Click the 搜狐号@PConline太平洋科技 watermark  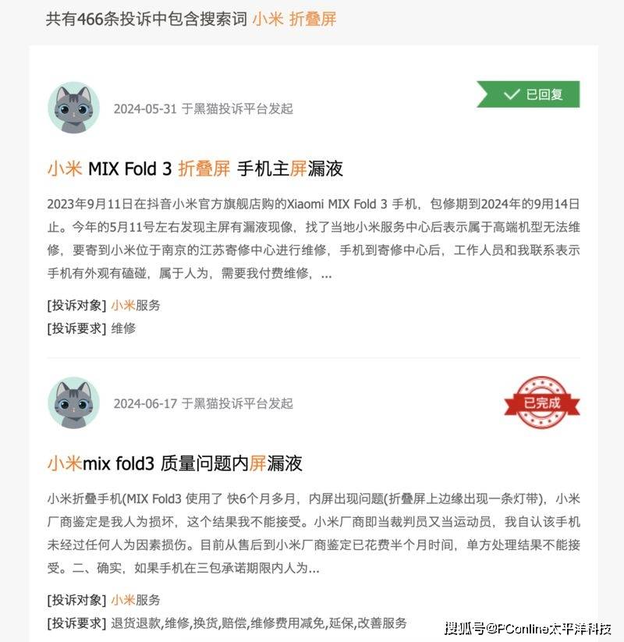tap(528, 629)
